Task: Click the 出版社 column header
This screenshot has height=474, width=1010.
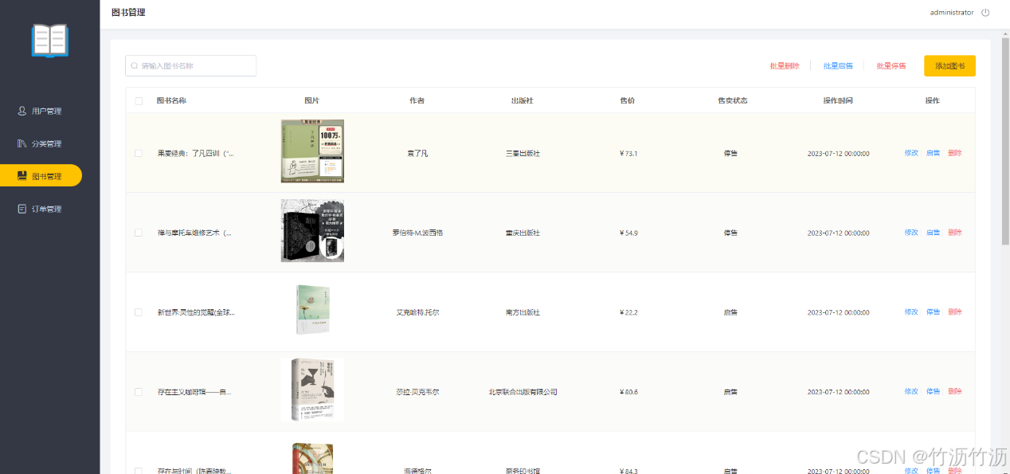Action: pyautogui.click(x=522, y=101)
